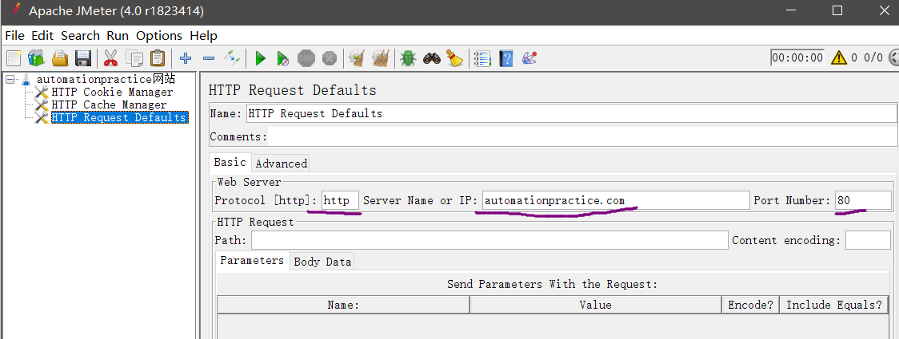
Task: Click the yellow warning triangle icon
Action: coord(839,57)
